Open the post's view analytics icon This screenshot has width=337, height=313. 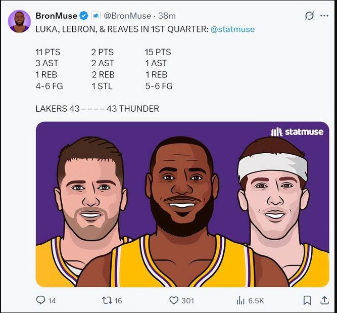point(240,300)
